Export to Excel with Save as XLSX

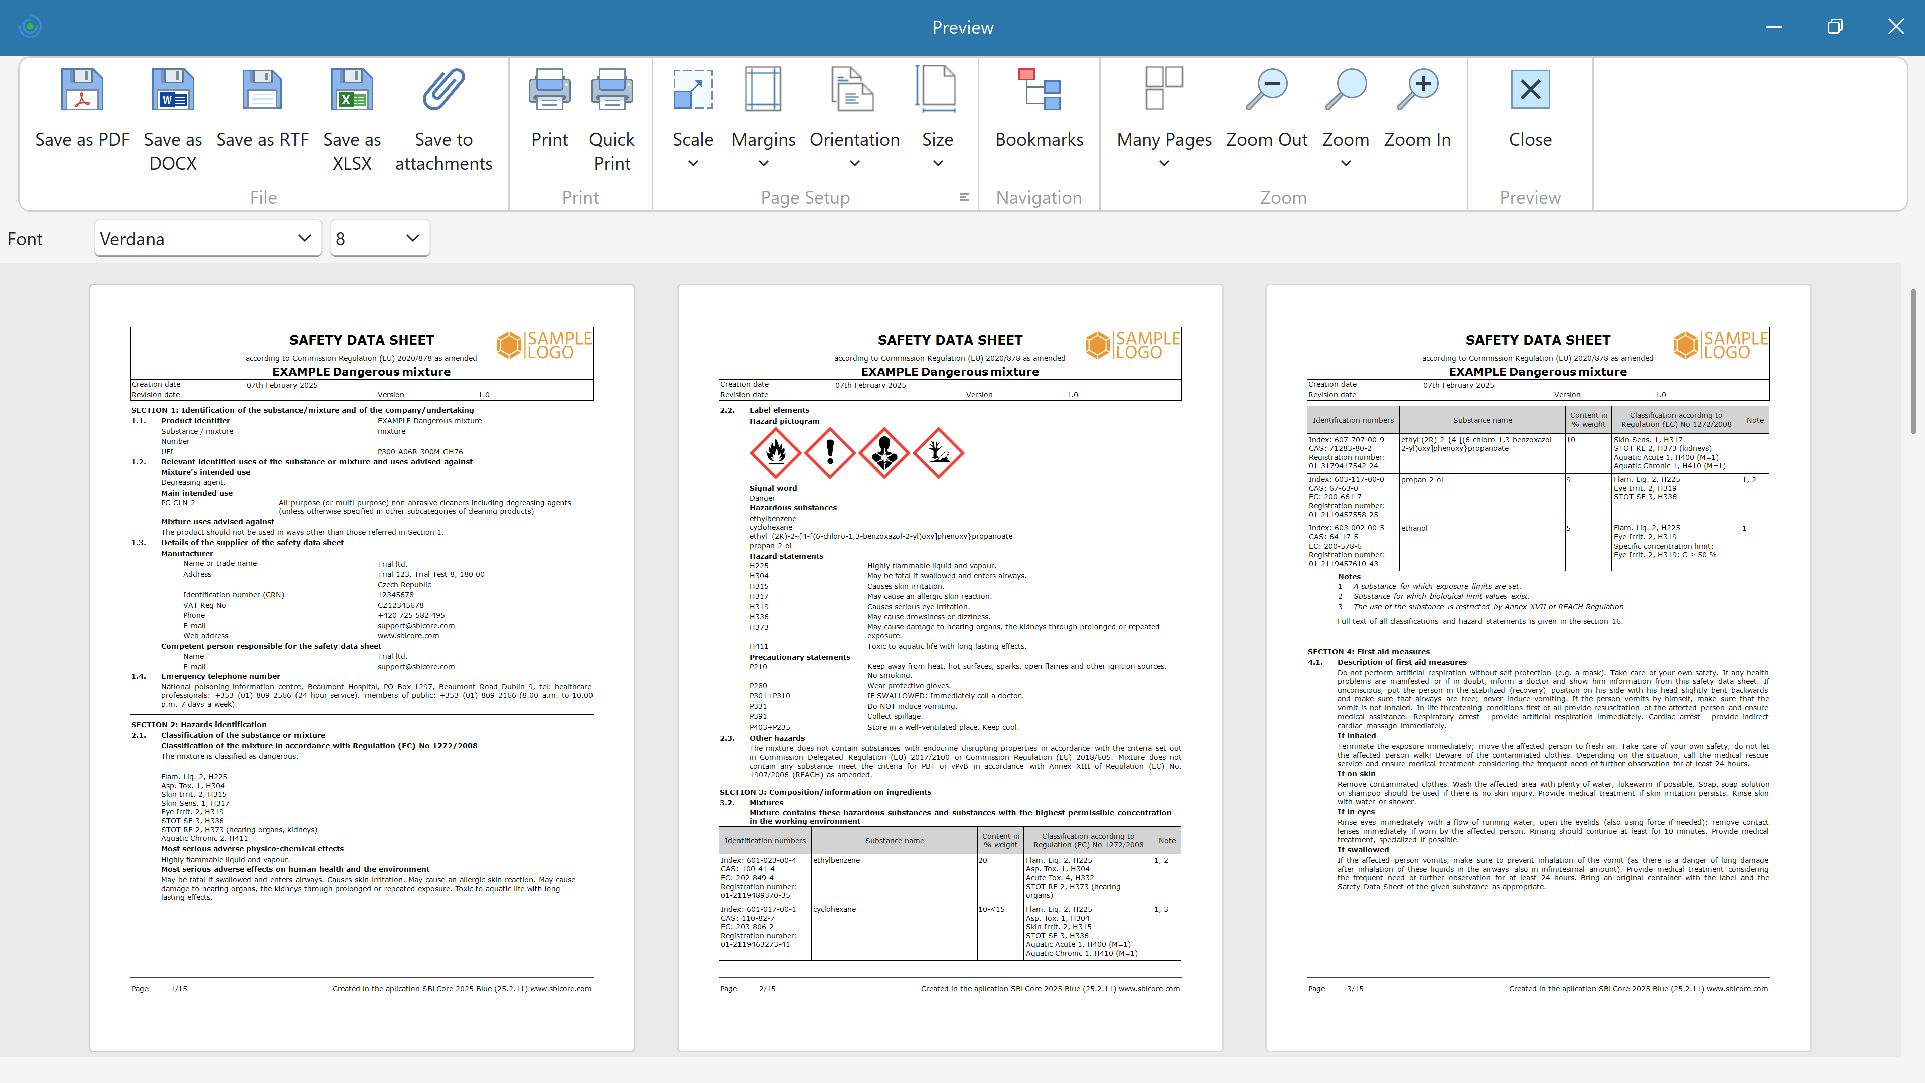(x=352, y=90)
